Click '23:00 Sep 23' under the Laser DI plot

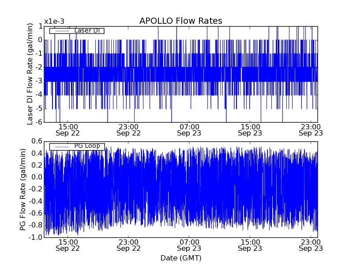click(x=311, y=130)
